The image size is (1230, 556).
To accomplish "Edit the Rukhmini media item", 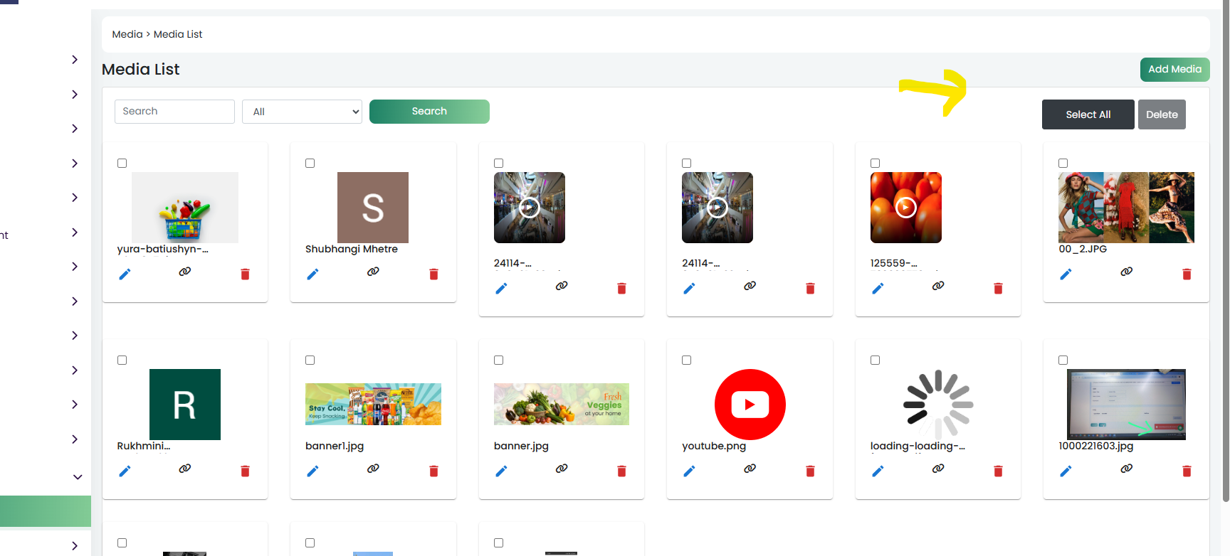I will pyautogui.click(x=125, y=471).
